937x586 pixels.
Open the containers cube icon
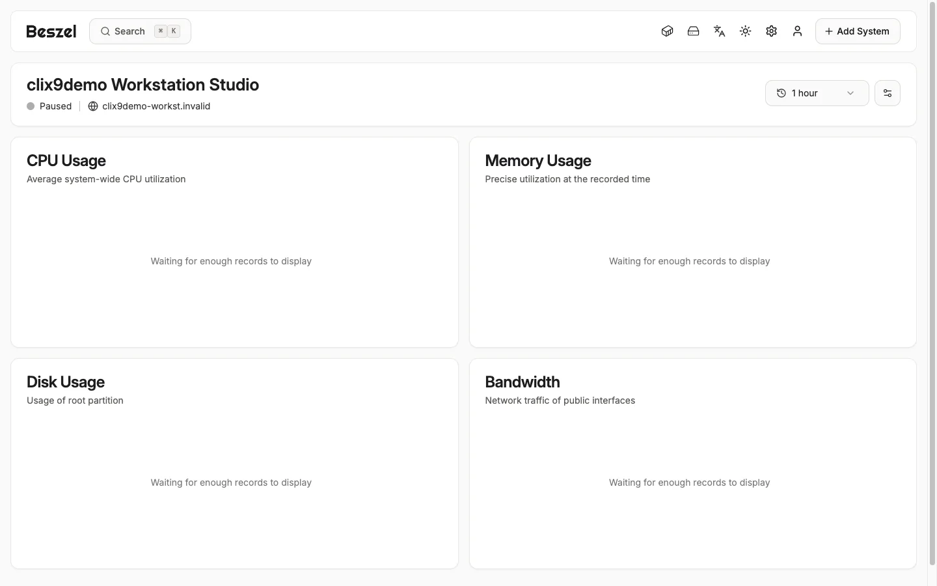667,31
